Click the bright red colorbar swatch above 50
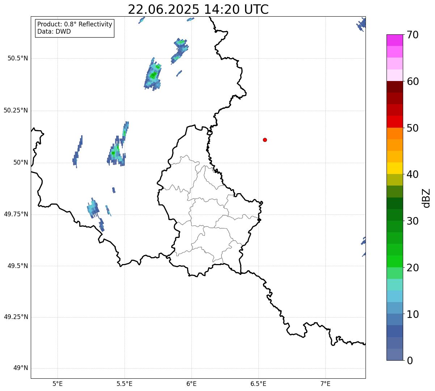435x391 pixels. click(x=394, y=122)
